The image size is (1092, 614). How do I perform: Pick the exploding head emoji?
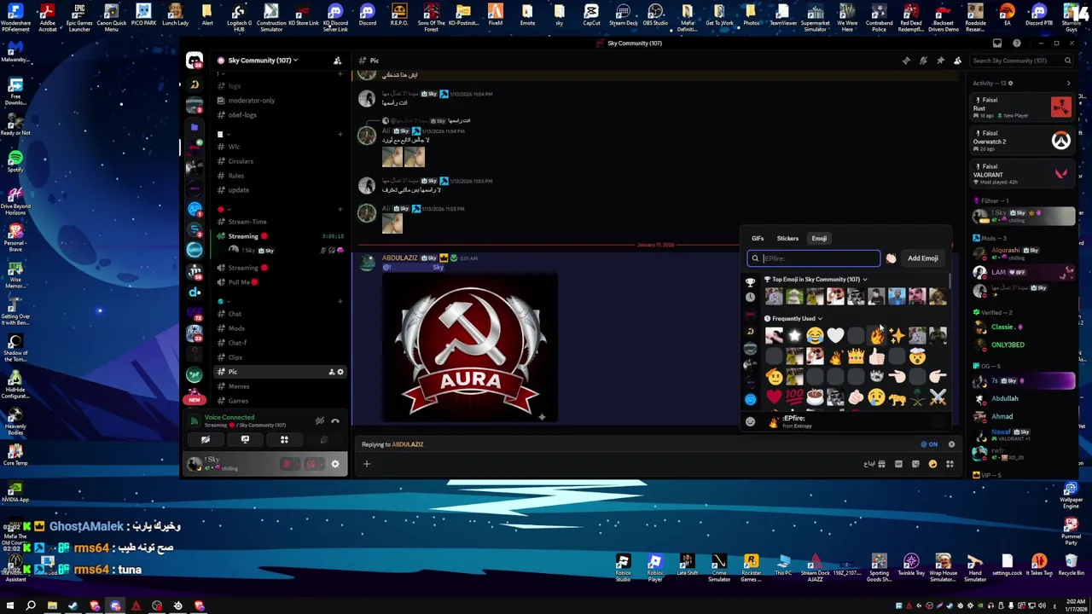pyautogui.click(x=917, y=356)
